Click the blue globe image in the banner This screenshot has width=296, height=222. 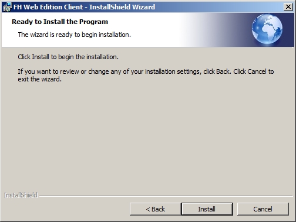tap(267, 29)
